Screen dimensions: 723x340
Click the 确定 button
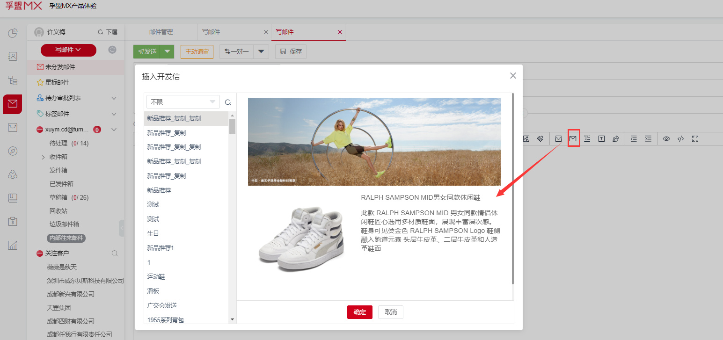coord(359,312)
